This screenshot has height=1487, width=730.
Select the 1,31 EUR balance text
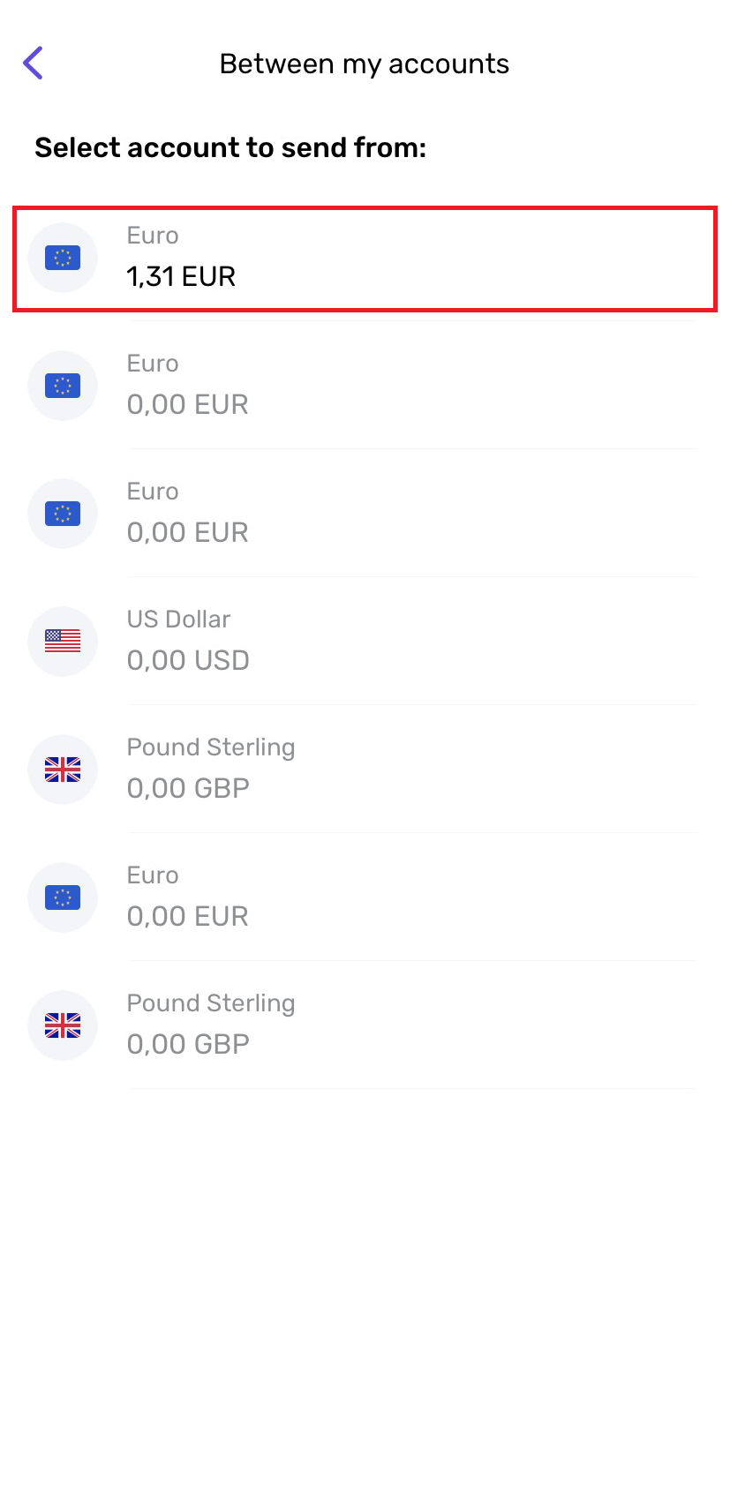click(181, 276)
